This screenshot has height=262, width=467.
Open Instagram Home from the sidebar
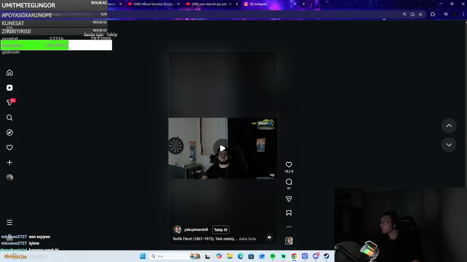pyautogui.click(x=9, y=73)
